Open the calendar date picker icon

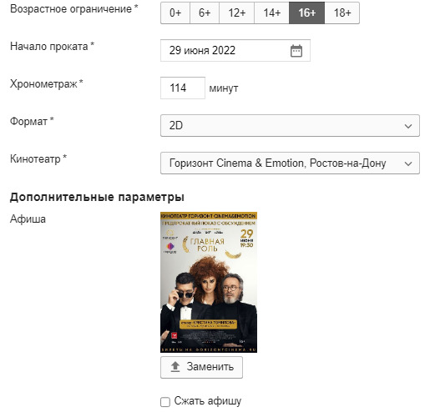tap(296, 51)
